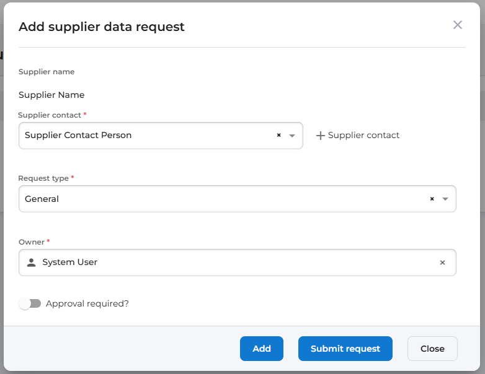Focus the Owner field showing System User

click(236, 263)
